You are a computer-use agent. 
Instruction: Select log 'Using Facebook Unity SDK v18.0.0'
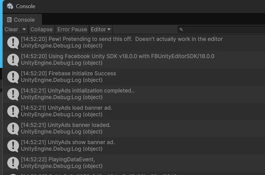click(134, 60)
